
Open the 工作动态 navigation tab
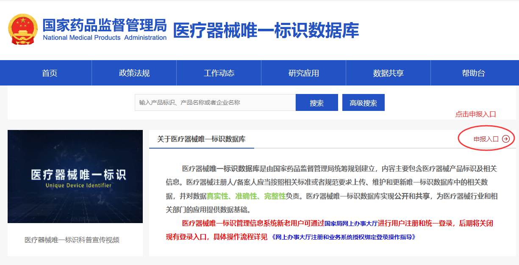point(219,73)
